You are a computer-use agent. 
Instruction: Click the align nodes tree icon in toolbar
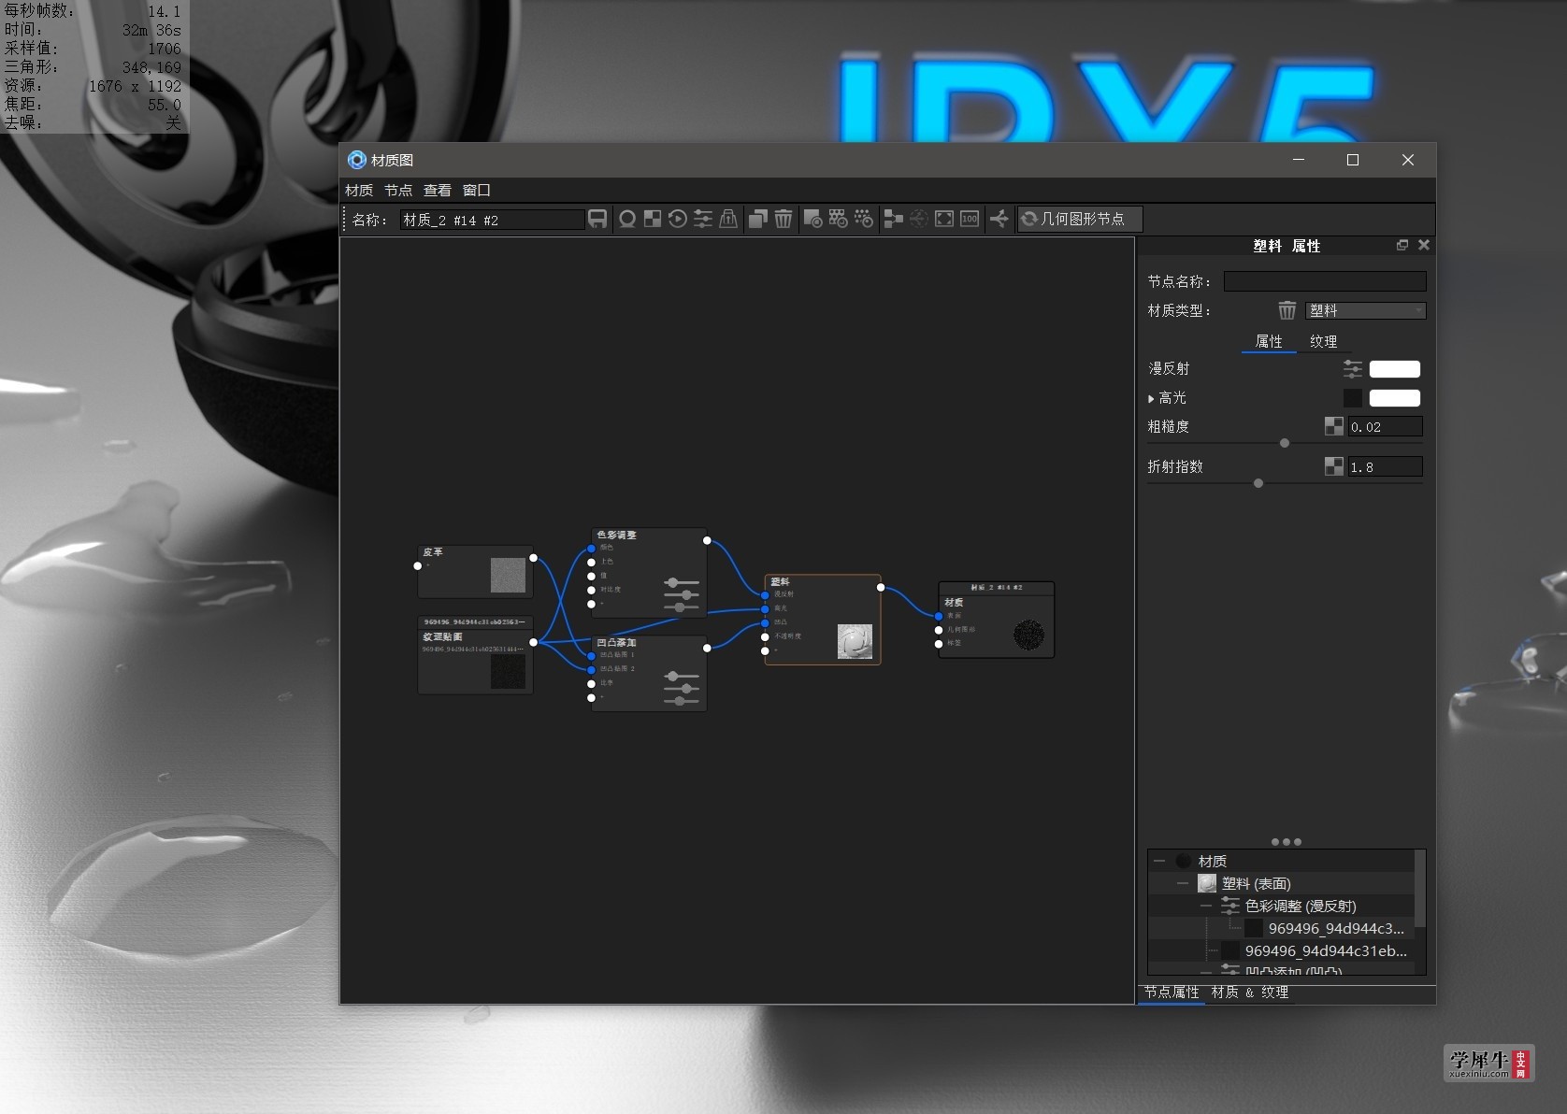click(893, 219)
